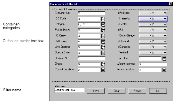Open the Group lookup list icon

[x=103, y=64]
